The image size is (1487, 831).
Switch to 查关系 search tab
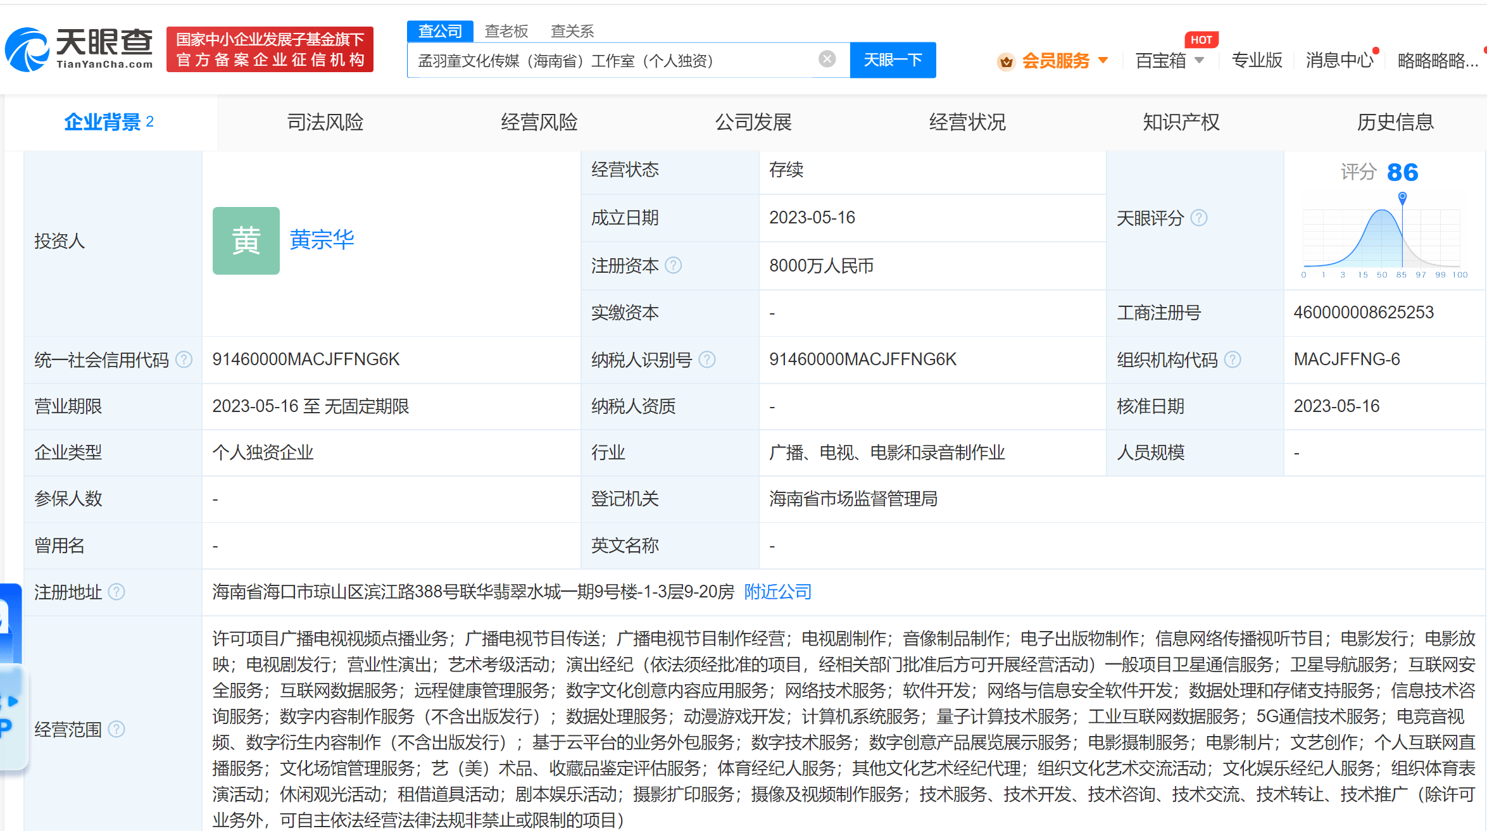pyautogui.click(x=572, y=31)
